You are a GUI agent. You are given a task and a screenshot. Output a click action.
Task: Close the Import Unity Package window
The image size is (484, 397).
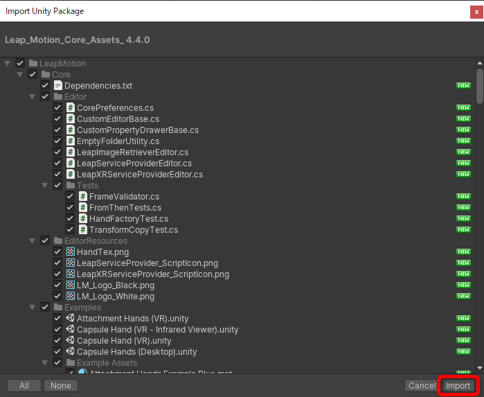[476, 12]
